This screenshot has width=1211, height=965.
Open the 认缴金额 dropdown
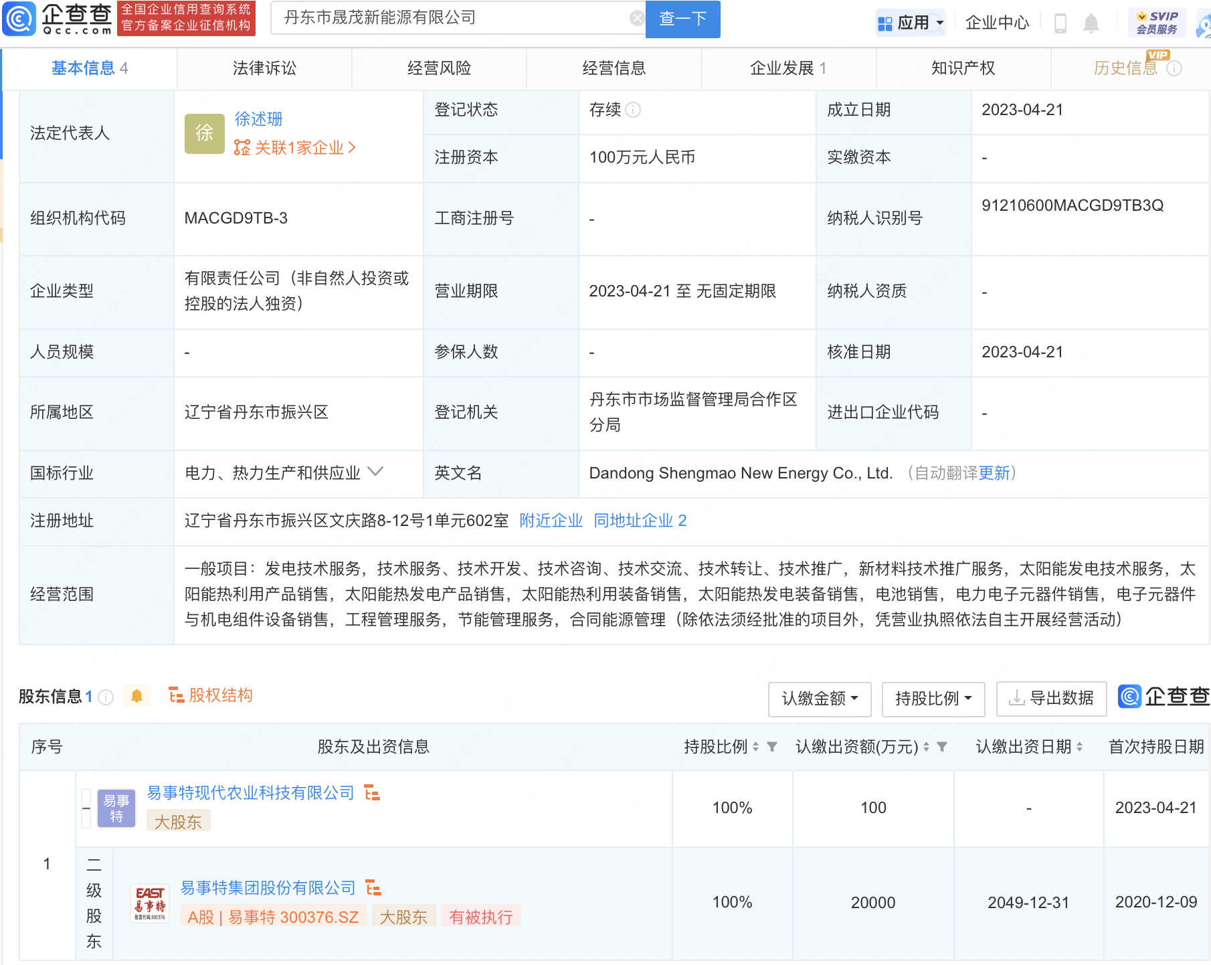820,699
